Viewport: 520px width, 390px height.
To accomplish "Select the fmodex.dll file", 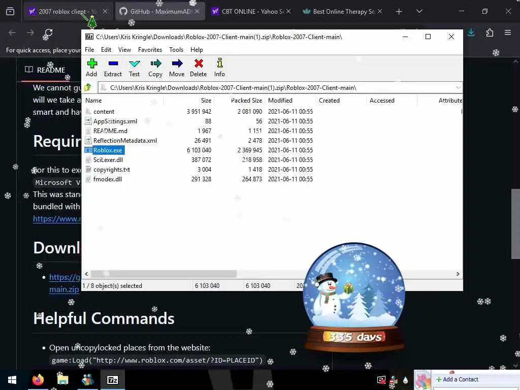I will coord(108,179).
